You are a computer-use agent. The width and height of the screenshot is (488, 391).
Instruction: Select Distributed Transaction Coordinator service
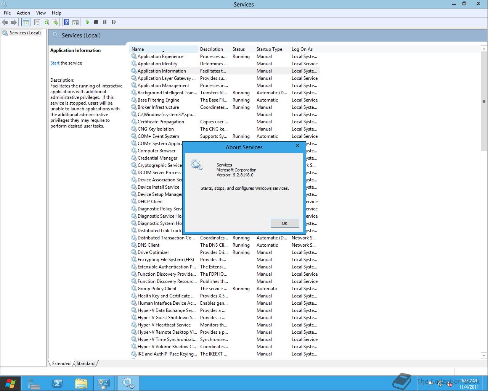[x=225, y=238]
